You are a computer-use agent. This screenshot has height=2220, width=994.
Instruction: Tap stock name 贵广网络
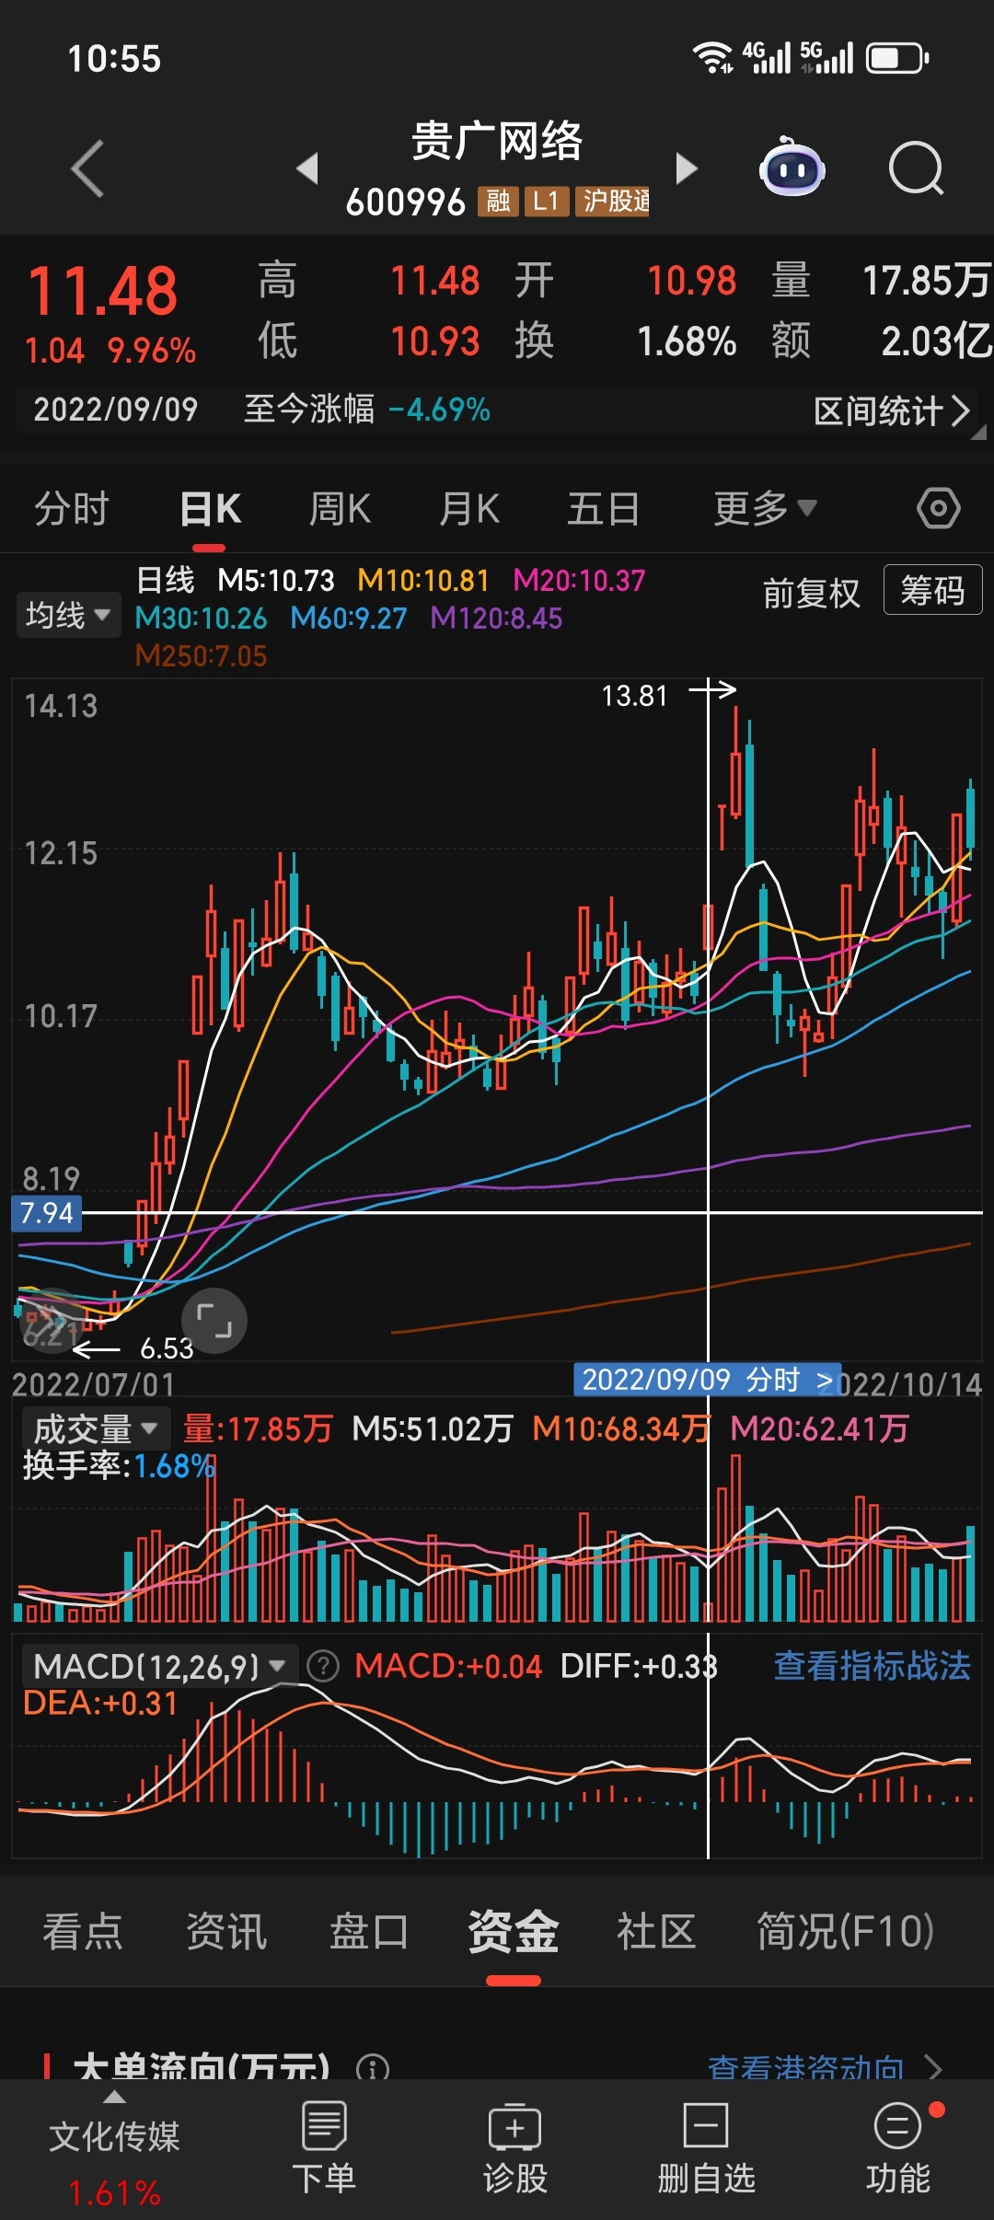[x=497, y=141]
